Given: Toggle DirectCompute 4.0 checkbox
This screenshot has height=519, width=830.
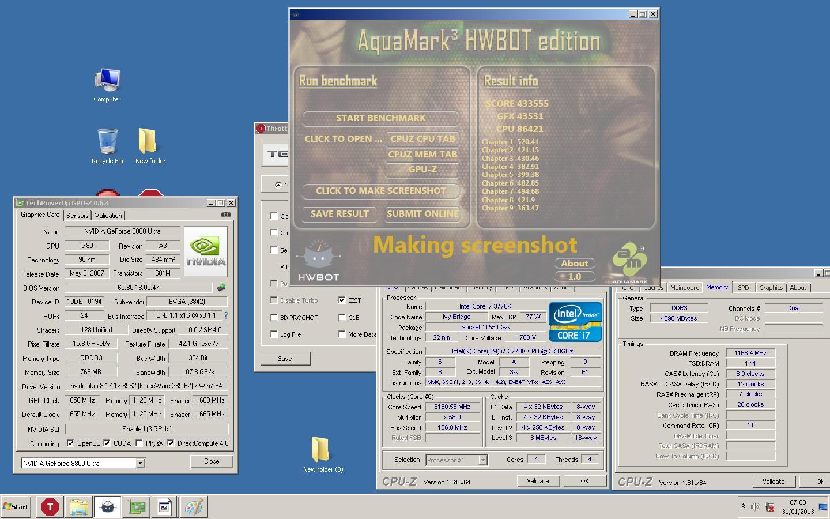Looking at the screenshot, I should click(x=171, y=443).
